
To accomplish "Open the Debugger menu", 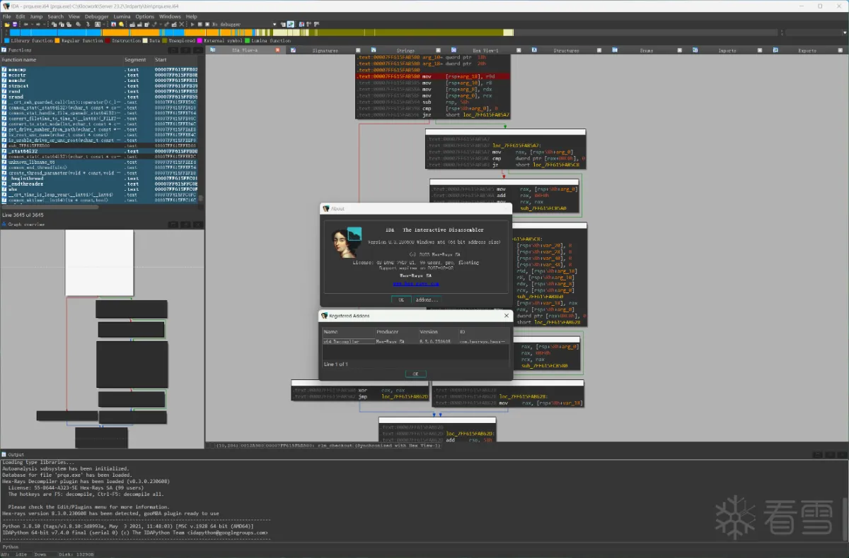I will [x=96, y=16].
